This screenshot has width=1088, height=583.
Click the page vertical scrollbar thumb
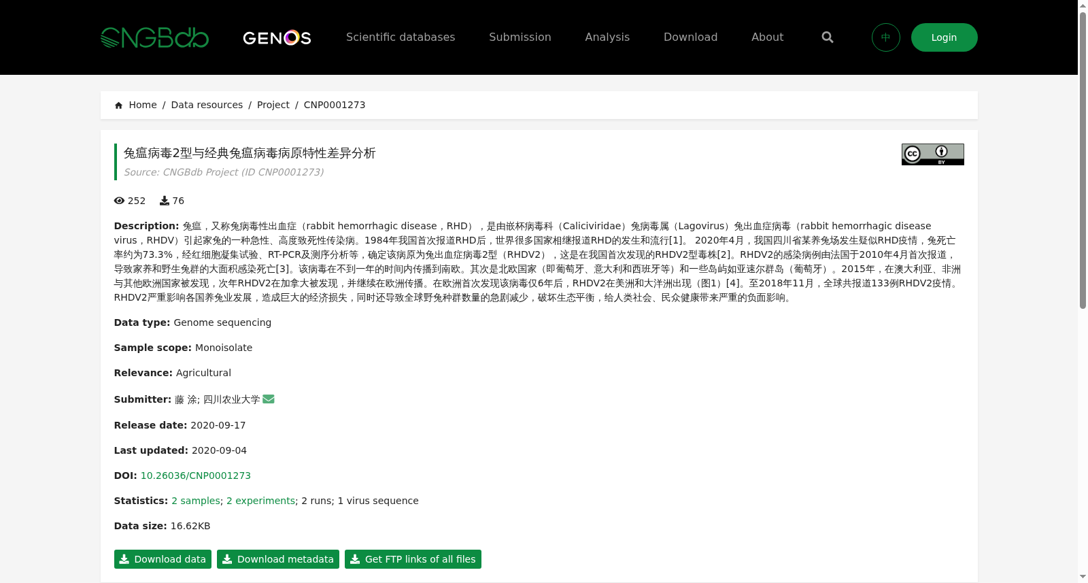pyautogui.click(x=1083, y=160)
